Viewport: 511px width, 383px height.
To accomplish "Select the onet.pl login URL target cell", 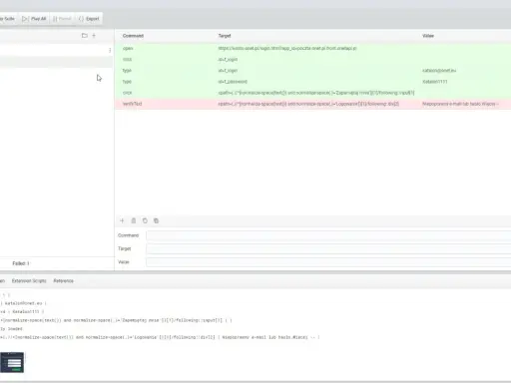I will pos(287,48).
